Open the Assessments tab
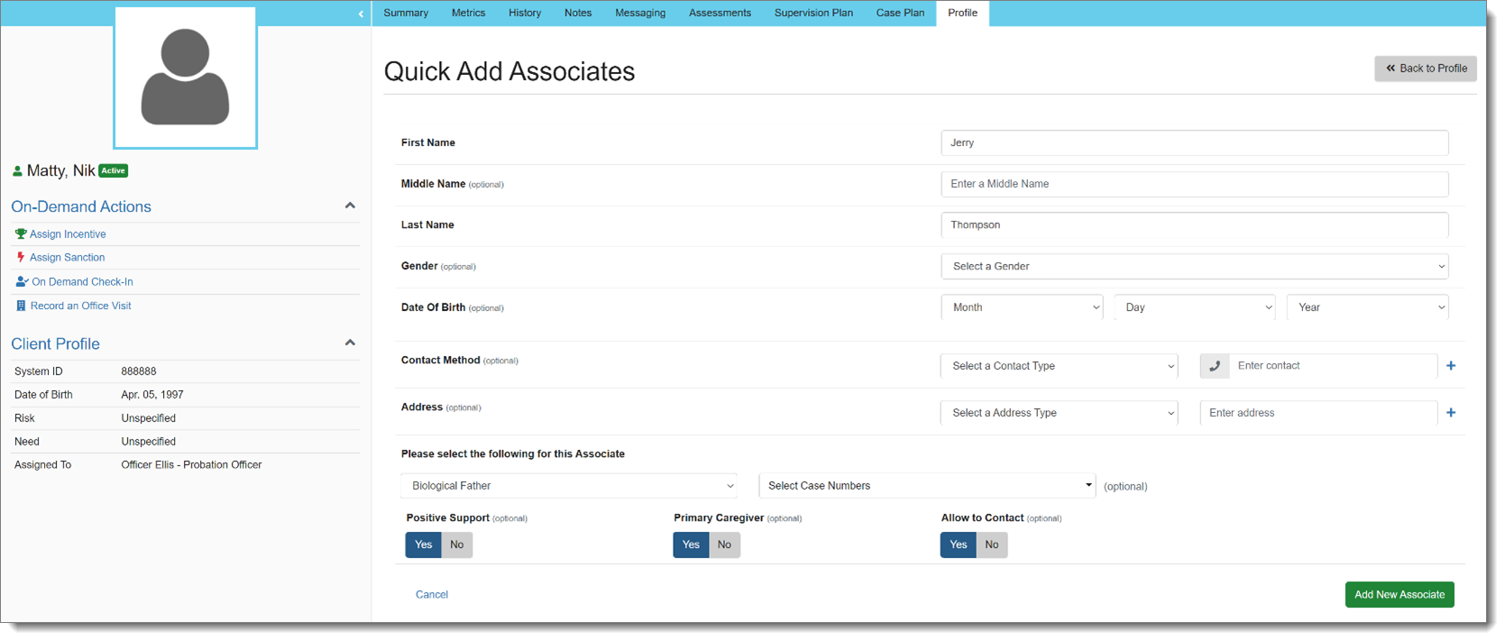 coord(720,14)
